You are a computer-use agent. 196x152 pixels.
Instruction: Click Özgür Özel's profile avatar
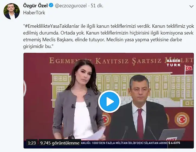point(12,11)
